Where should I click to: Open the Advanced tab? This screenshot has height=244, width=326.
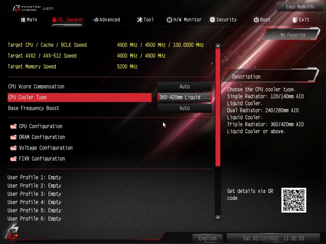tap(106, 20)
